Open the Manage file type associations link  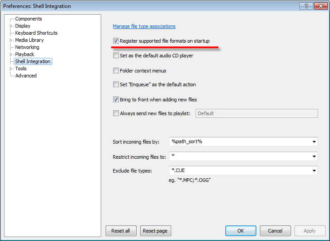click(x=144, y=26)
